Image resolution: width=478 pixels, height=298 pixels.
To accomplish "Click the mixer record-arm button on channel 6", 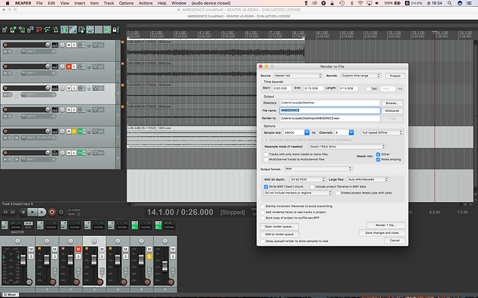I will click(171, 282).
